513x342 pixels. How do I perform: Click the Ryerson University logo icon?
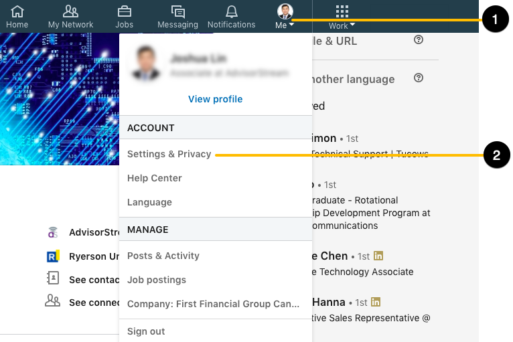tap(53, 256)
